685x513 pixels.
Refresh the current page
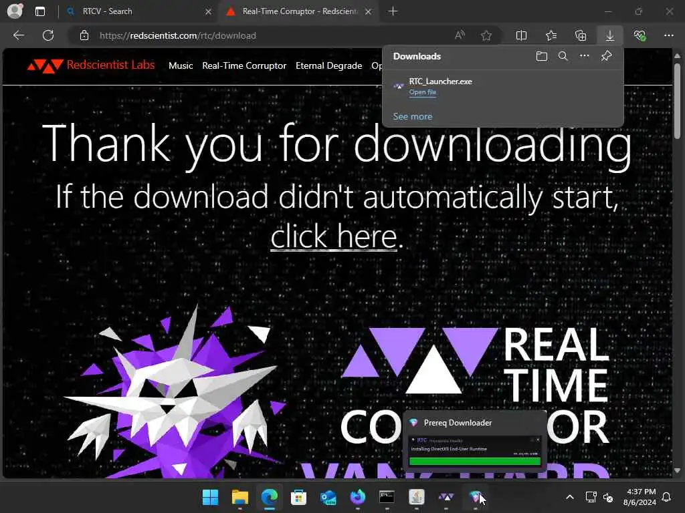click(48, 35)
